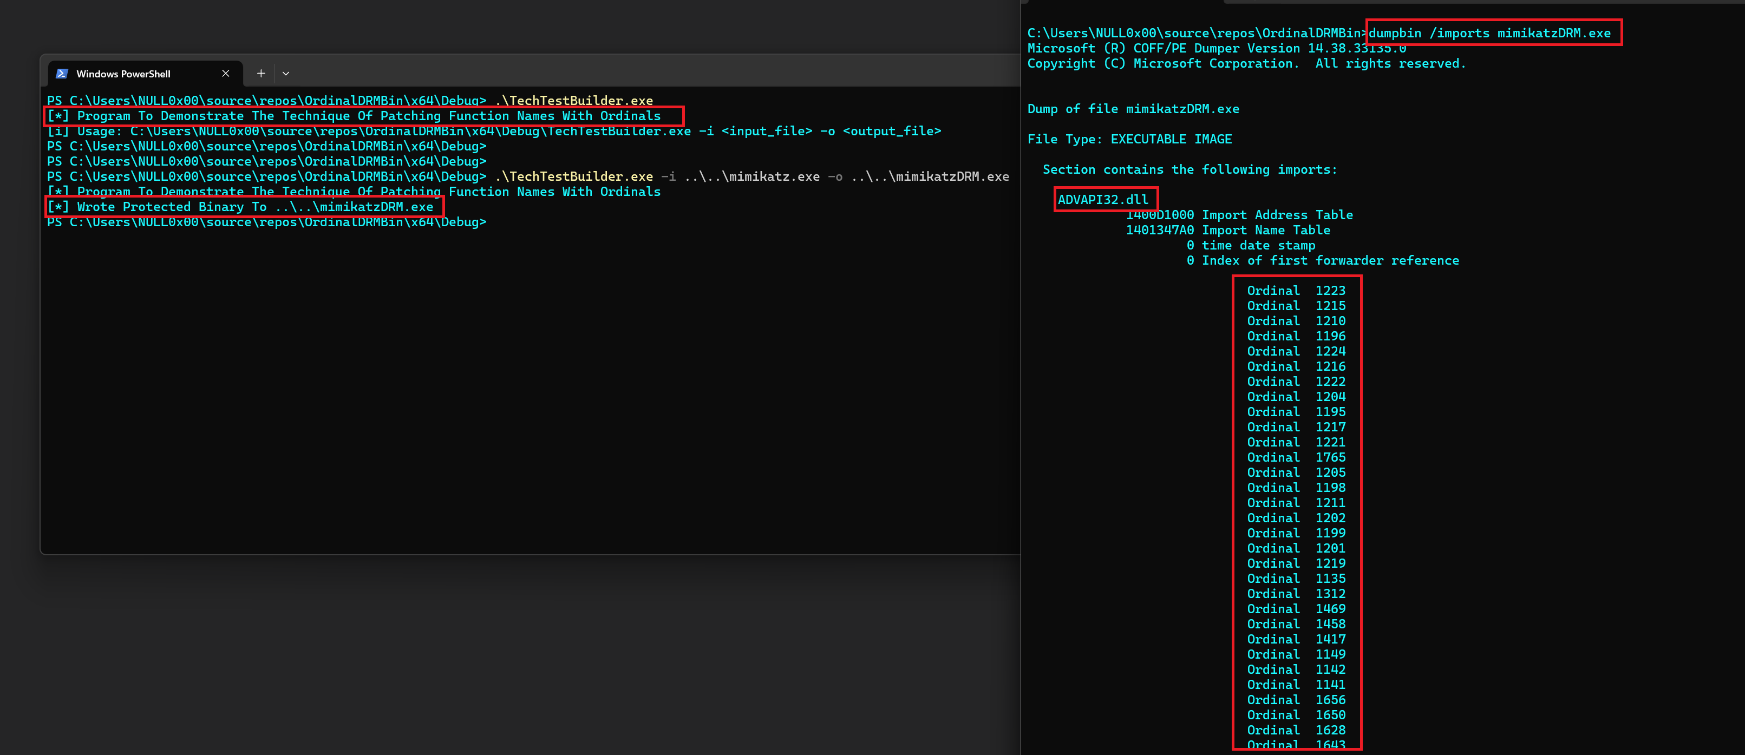Click '140001000 Import Address Table' line
1745x755 pixels.
tap(1240, 215)
